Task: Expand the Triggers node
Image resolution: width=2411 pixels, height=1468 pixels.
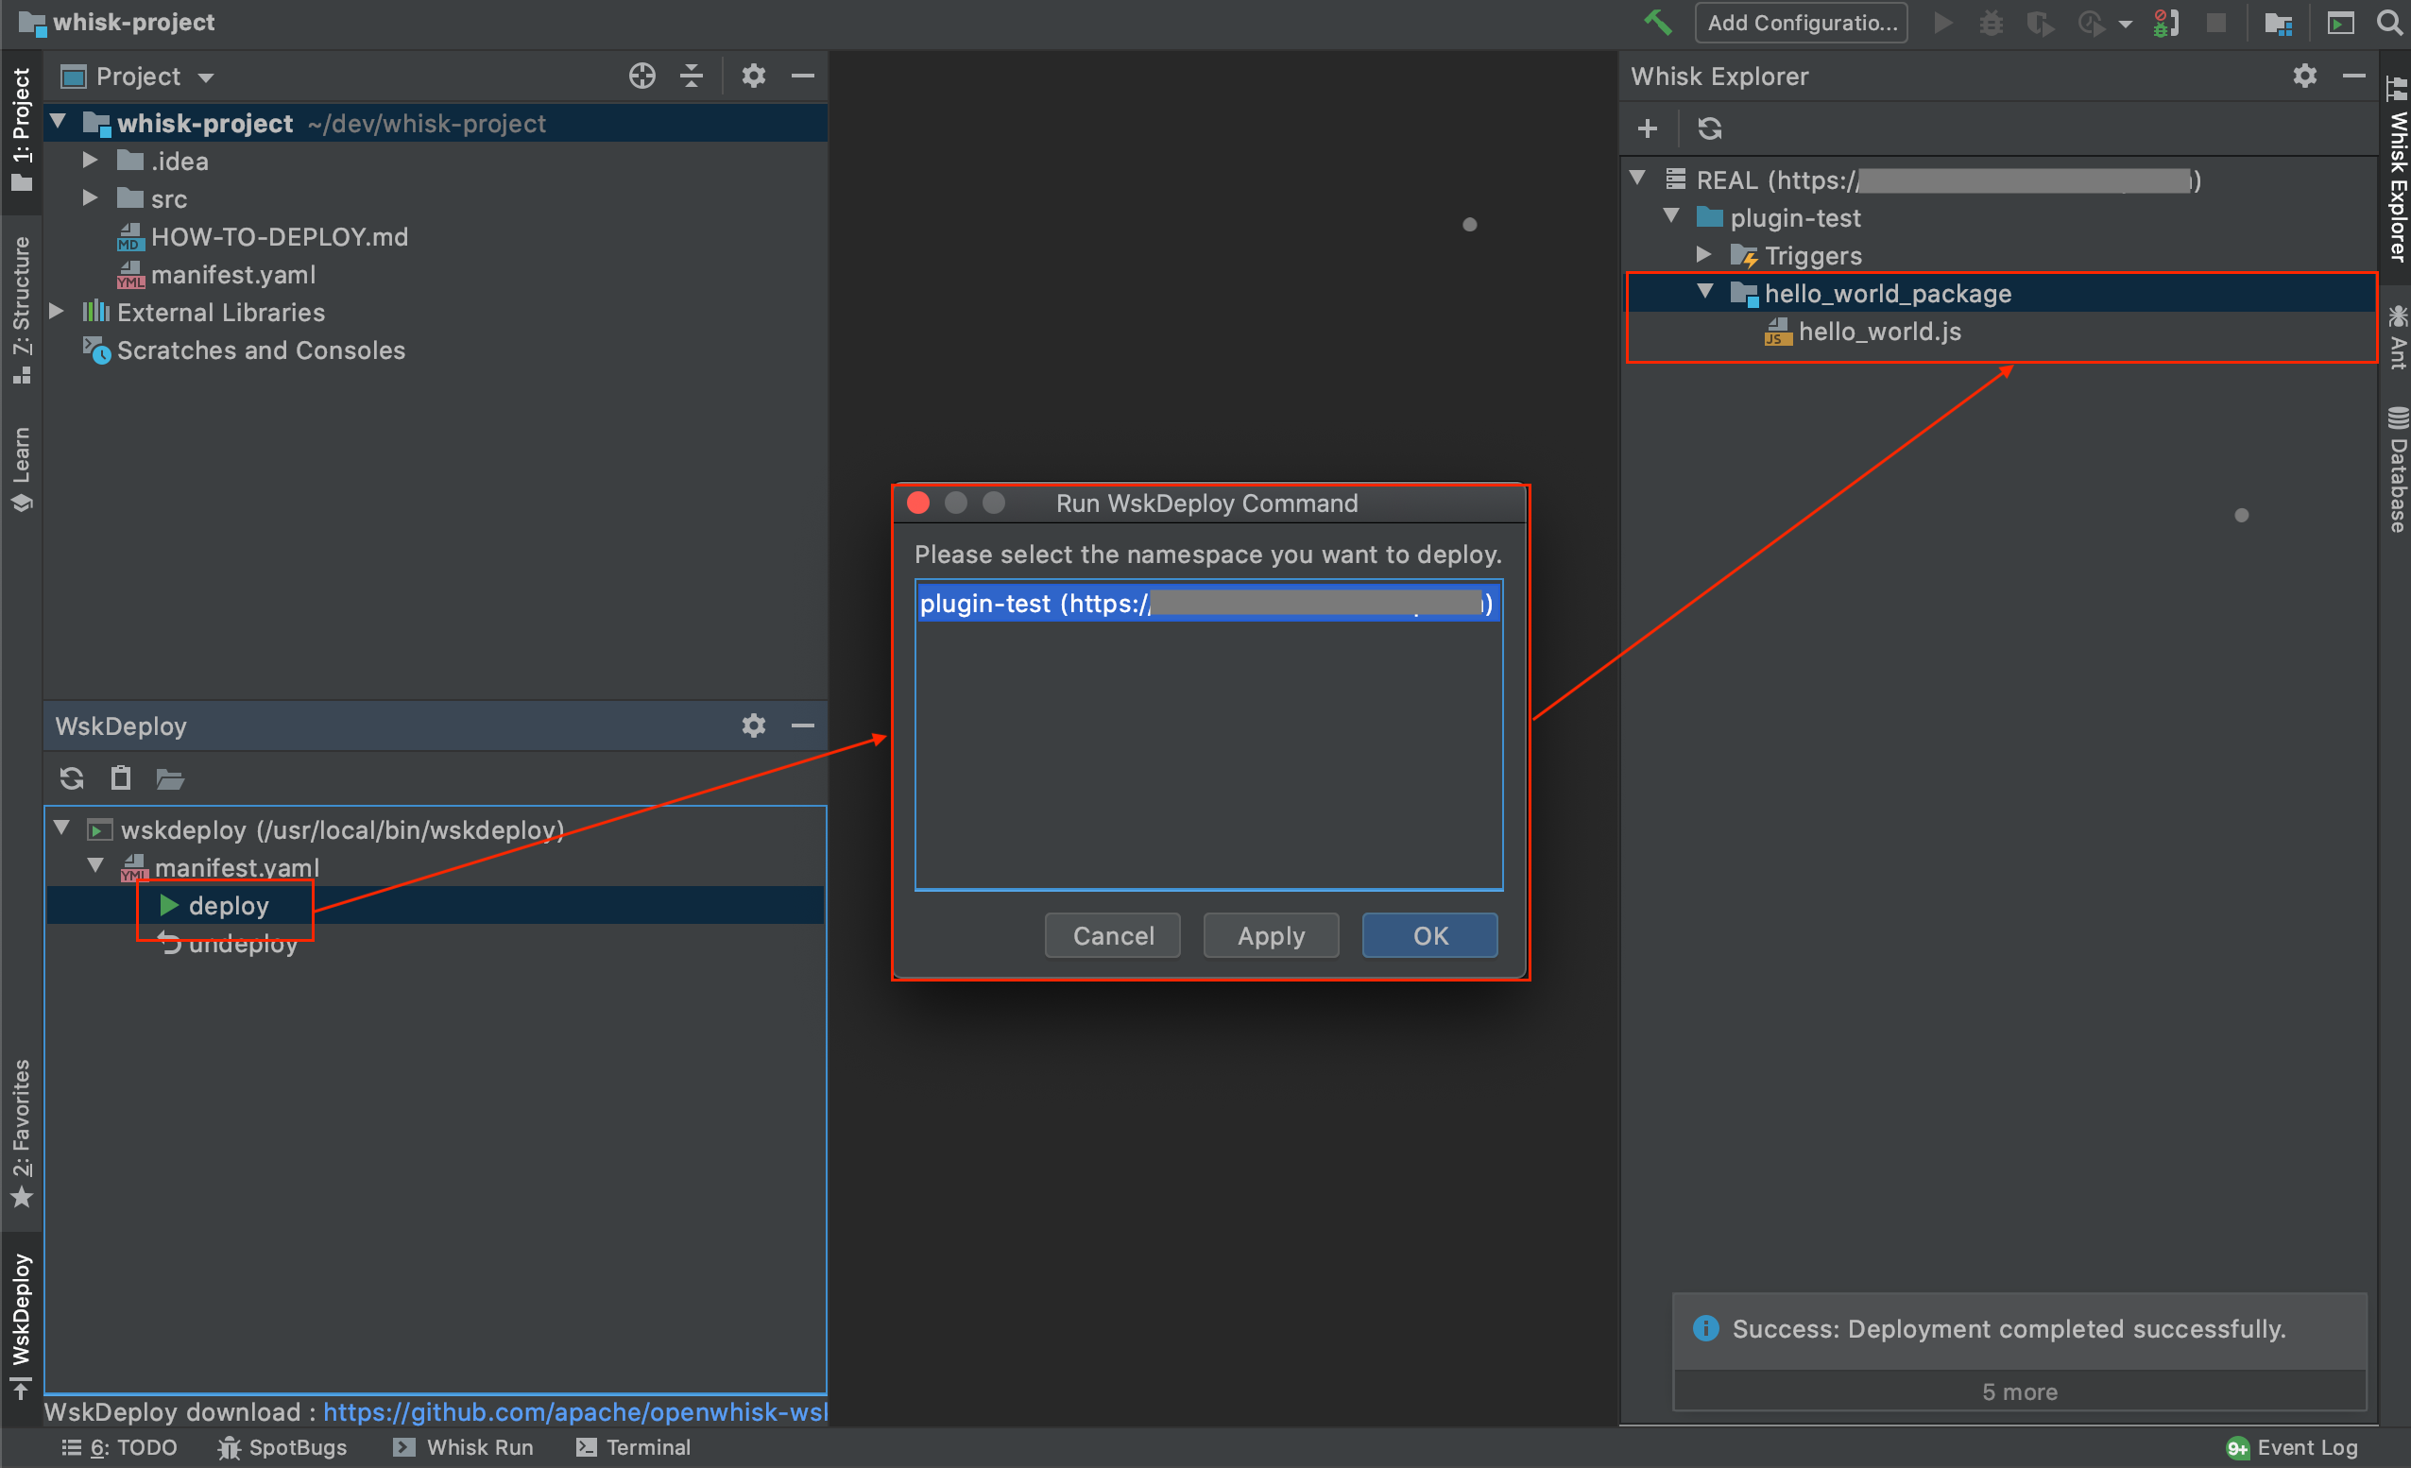Action: click(x=1705, y=254)
